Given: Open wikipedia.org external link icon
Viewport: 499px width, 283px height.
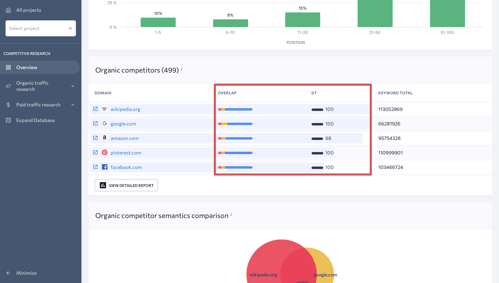Looking at the screenshot, I should coord(95,109).
